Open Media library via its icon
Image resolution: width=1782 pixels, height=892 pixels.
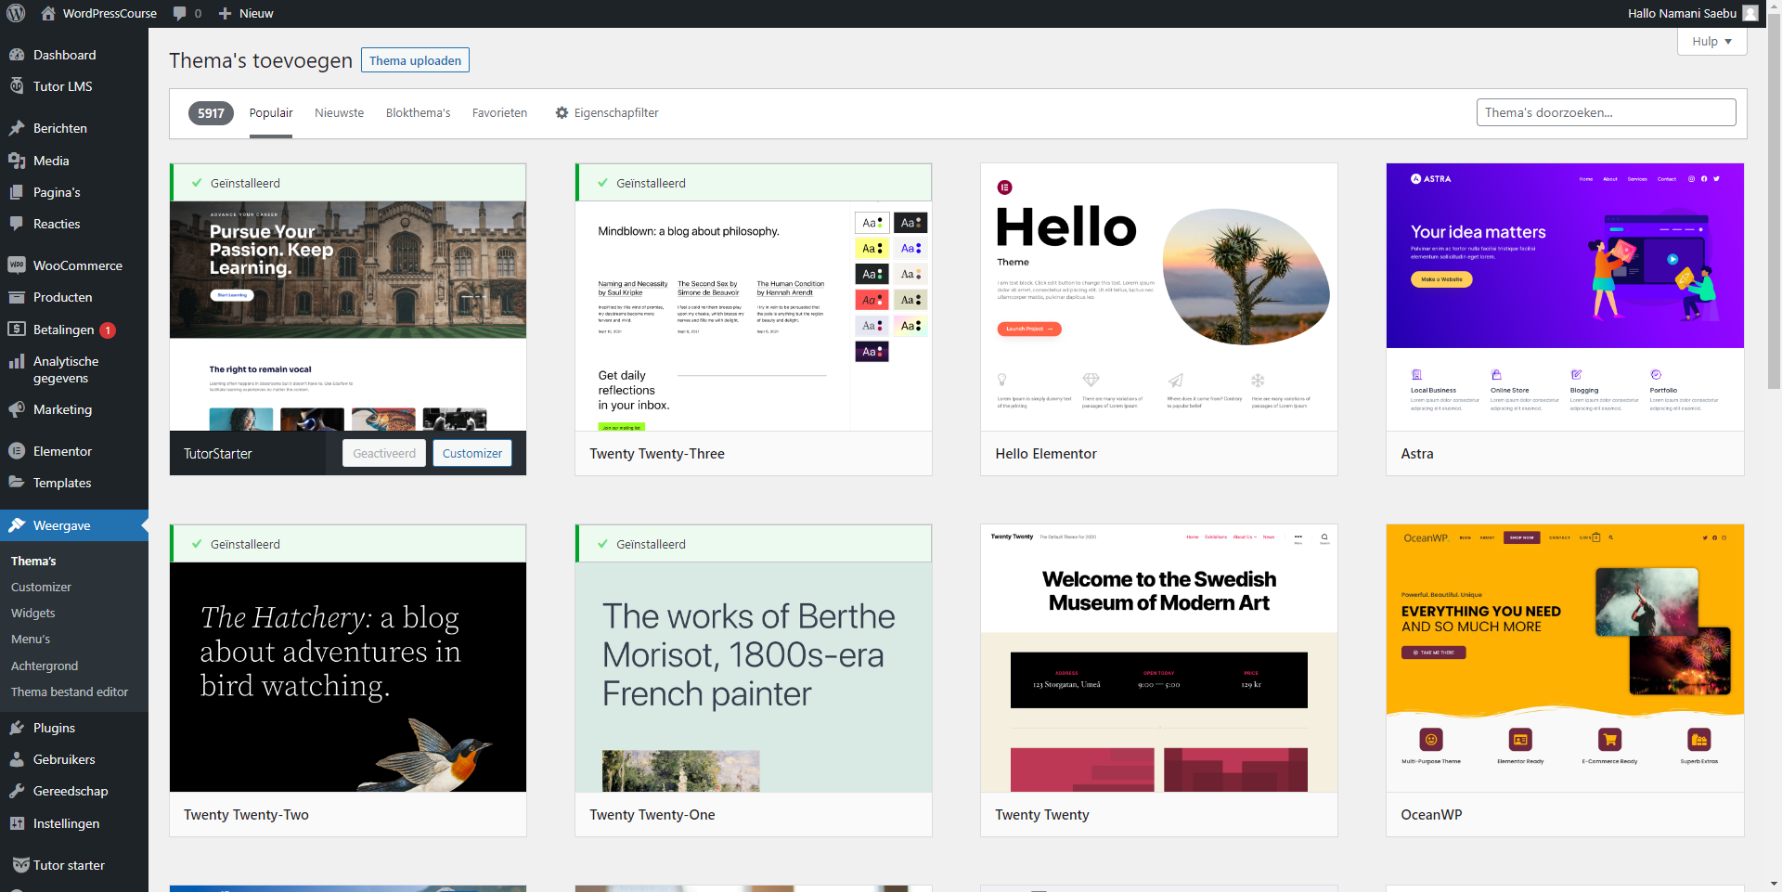tap(17, 161)
